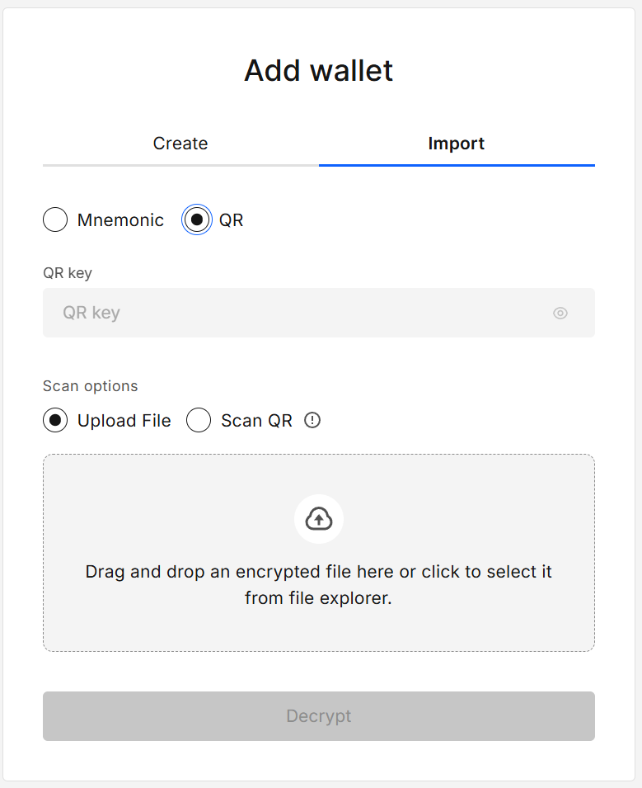Focus the QR key input field
642x788 pixels.
(x=247, y=313)
